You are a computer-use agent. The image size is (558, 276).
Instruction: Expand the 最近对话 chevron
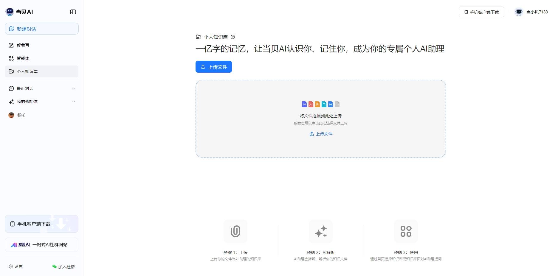(x=74, y=88)
